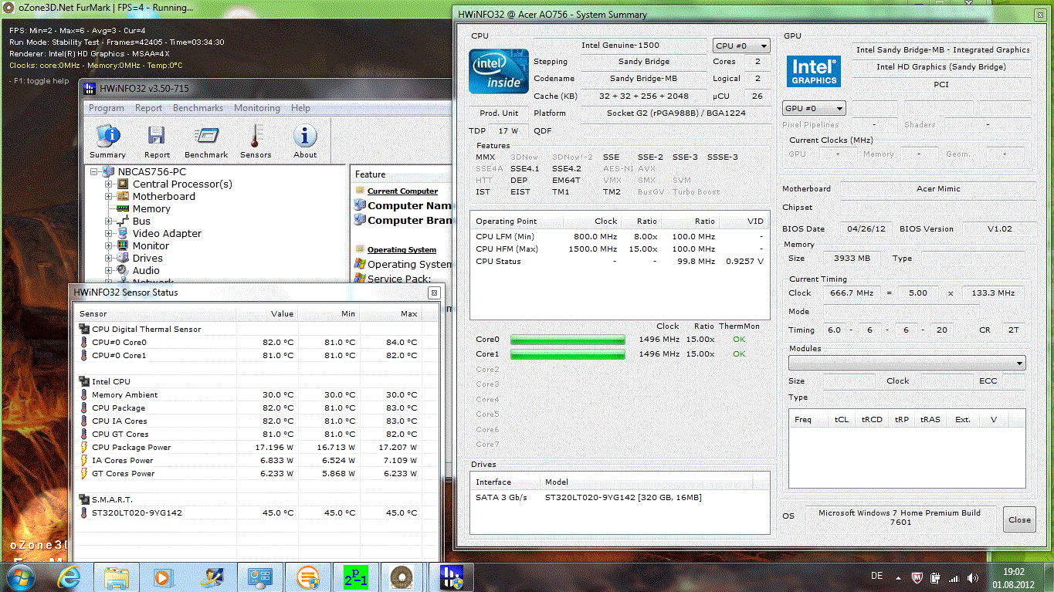Screen dimensions: 1054x592
Task: Sort by the Max column header
Action: (390, 313)
